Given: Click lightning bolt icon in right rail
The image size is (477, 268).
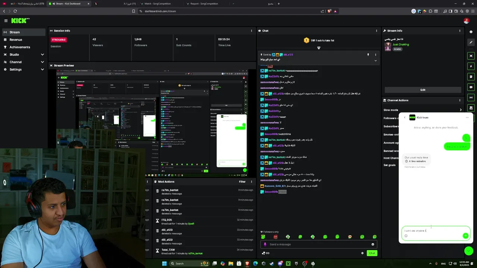Looking at the screenshot, I should point(471,66).
